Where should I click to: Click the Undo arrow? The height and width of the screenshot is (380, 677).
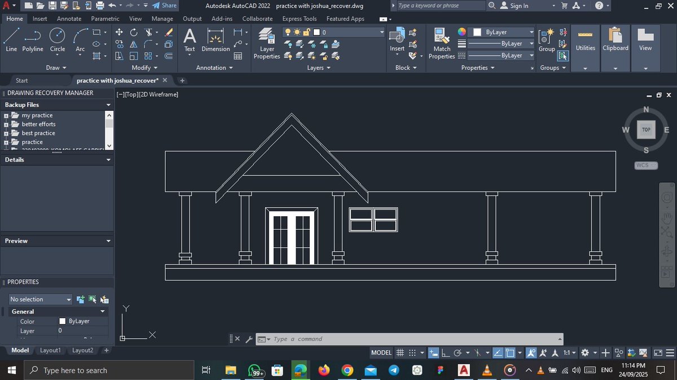click(112, 6)
